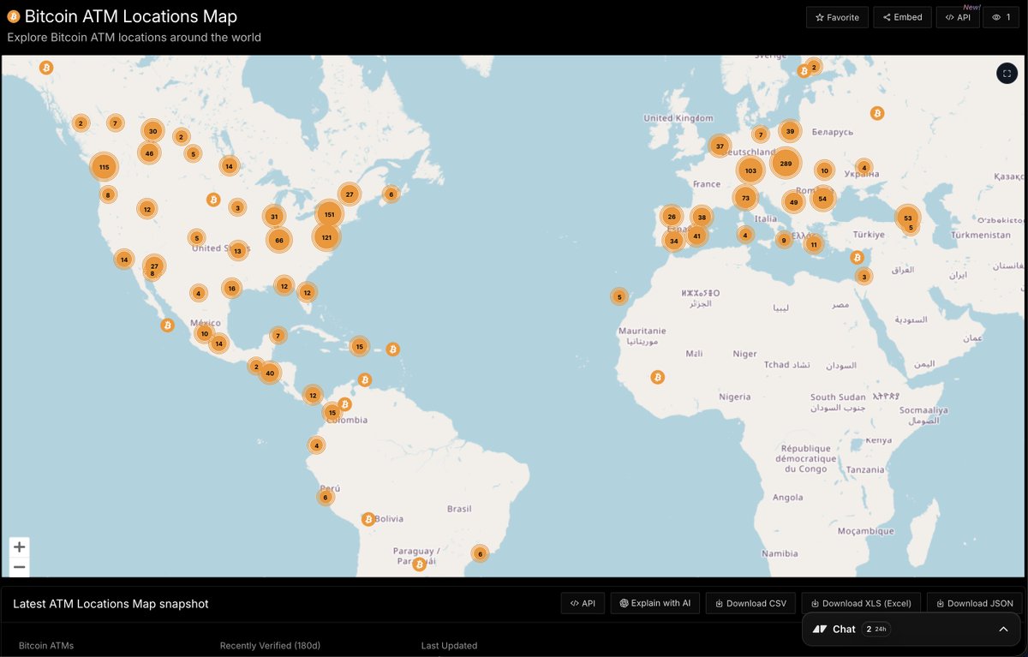Click the Bitcoin marker in Russia
Image resolution: width=1028 pixels, height=657 pixels.
[x=877, y=113]
